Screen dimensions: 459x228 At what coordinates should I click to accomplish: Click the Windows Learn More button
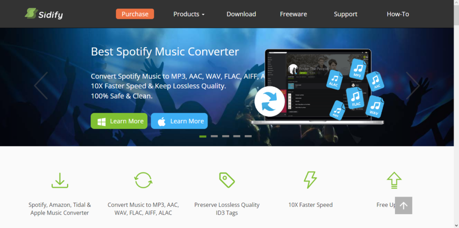point(119,121)
